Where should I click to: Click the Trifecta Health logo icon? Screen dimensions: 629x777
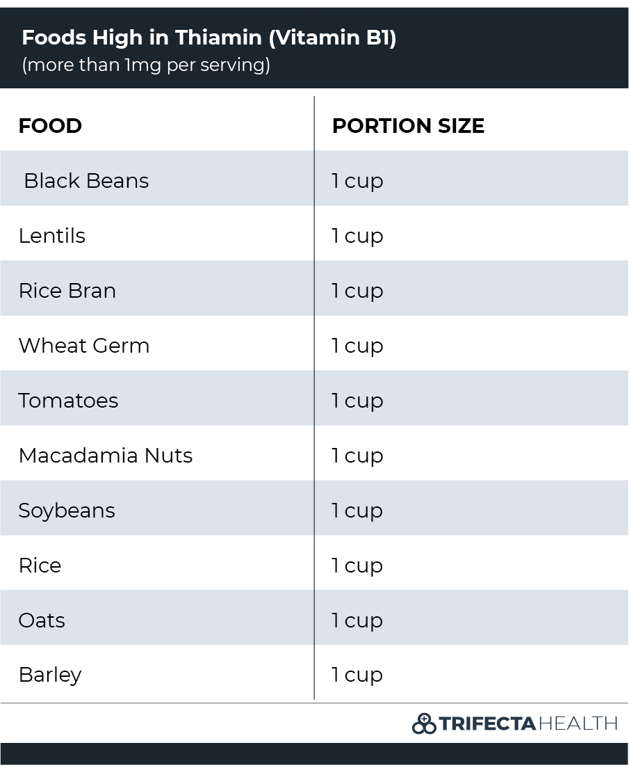[424, 723]
